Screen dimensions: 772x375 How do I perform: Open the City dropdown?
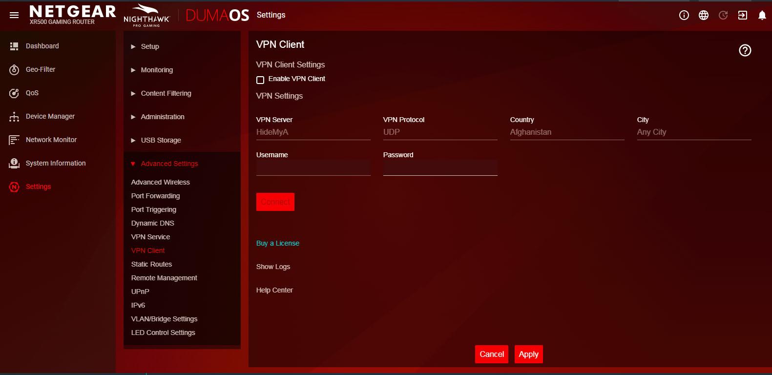tap(694, 132)
